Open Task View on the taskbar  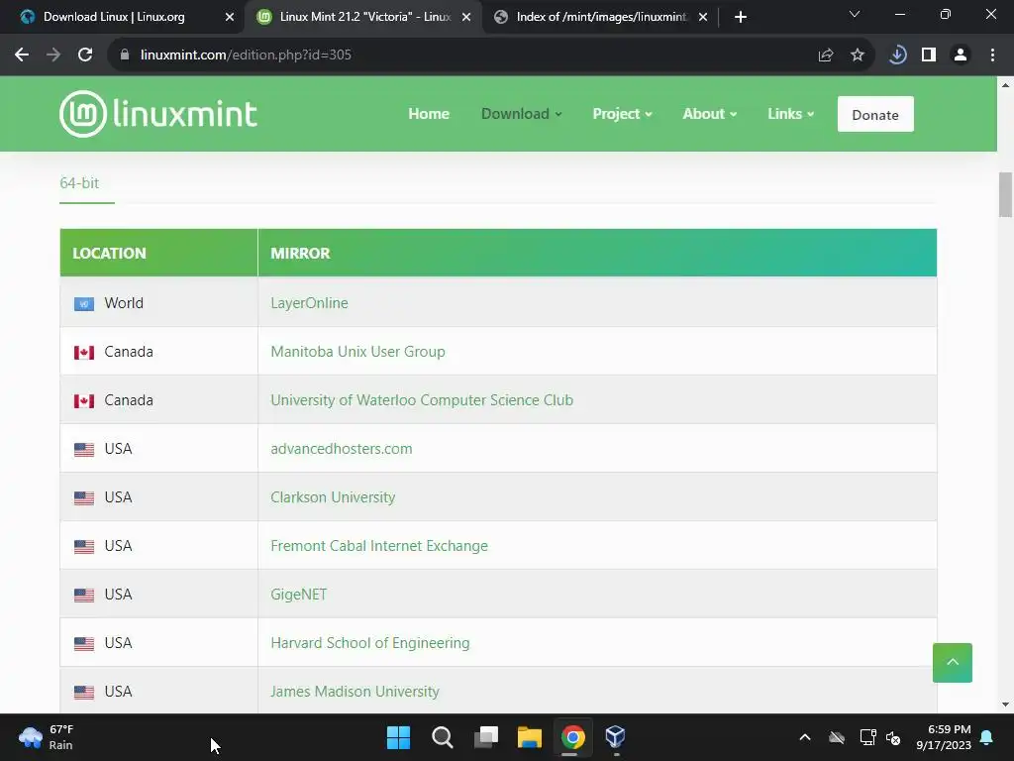[486, 737]
